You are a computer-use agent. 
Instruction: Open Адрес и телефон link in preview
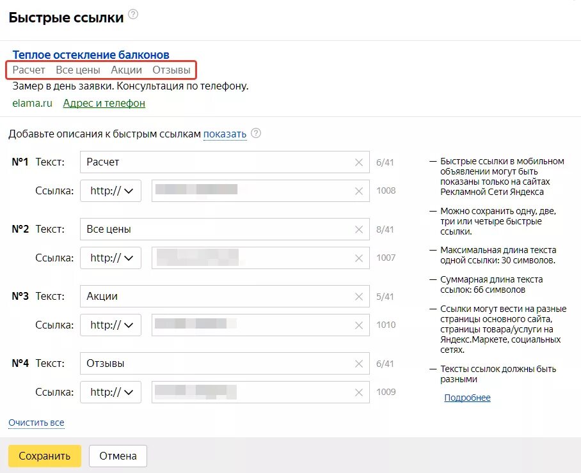pos(104,103)
